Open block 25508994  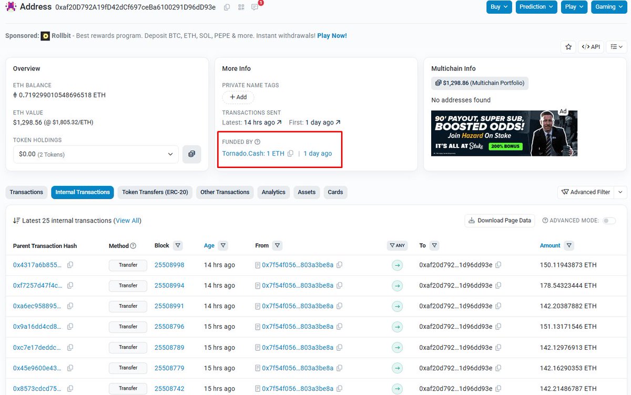(x=169, y=286)
